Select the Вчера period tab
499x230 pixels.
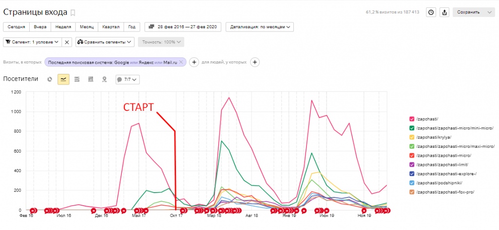point(40,27)
